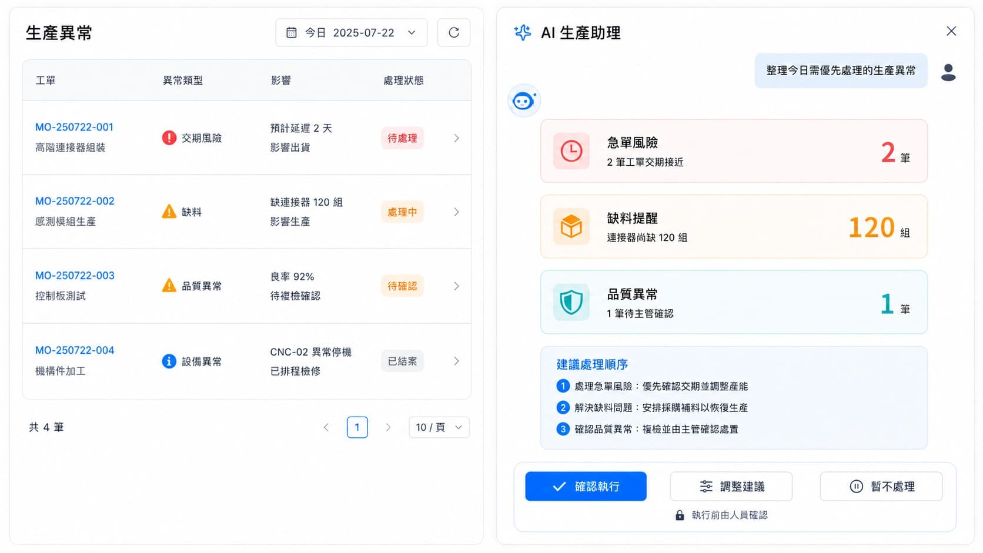Expand row MO-250722-003 chevron
The image size is (983, 553).
[x=456, y=286]
